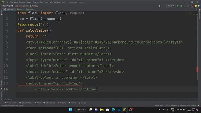Open the Problems tool window
This screenshot has width=201, height=113.
pos(62,103)
